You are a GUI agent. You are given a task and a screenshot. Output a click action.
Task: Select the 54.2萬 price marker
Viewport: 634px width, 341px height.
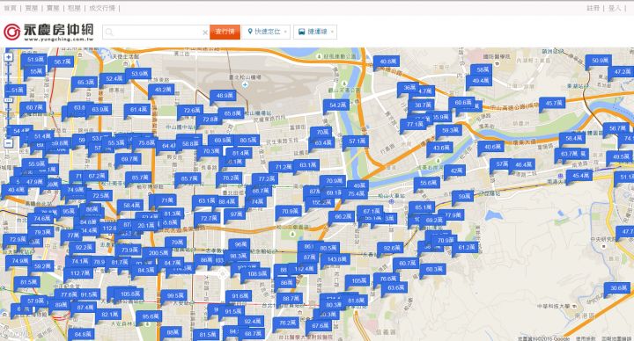(337, 105)
